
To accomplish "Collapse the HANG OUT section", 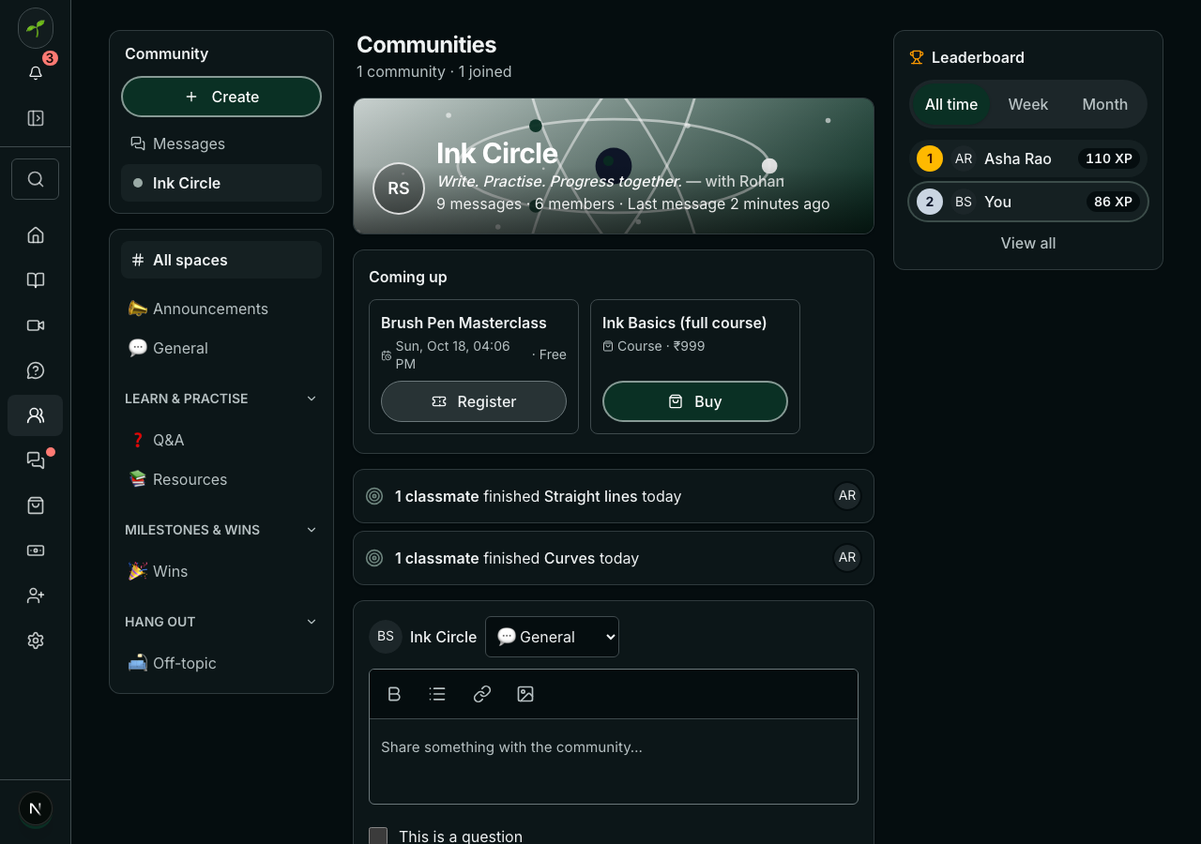I will (221, 622).
